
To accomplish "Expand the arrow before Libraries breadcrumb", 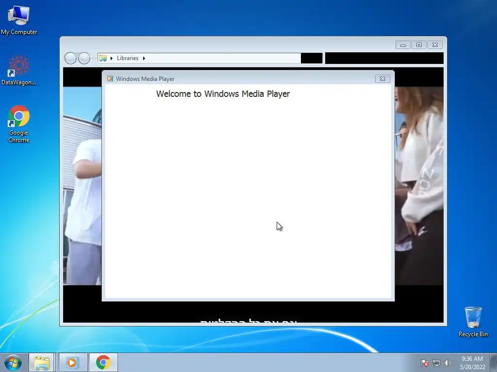I will (112, 58).
